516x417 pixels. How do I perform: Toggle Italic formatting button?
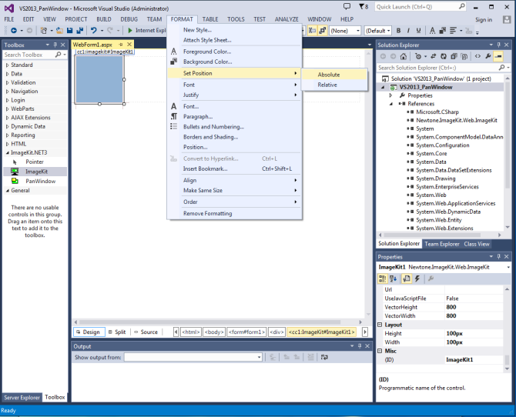408,31
